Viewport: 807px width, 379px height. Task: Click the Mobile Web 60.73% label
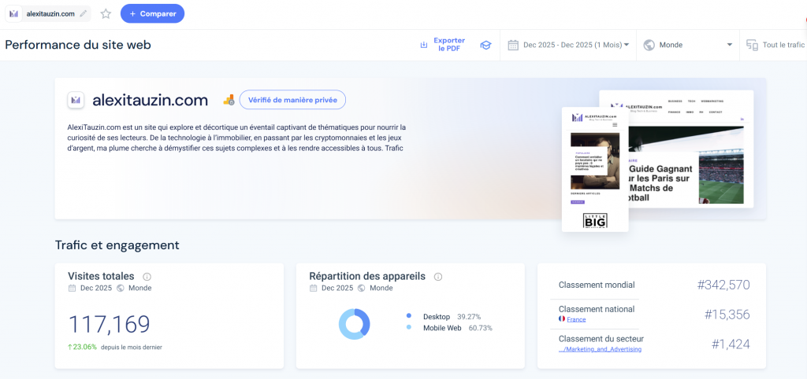click(458, 328)
